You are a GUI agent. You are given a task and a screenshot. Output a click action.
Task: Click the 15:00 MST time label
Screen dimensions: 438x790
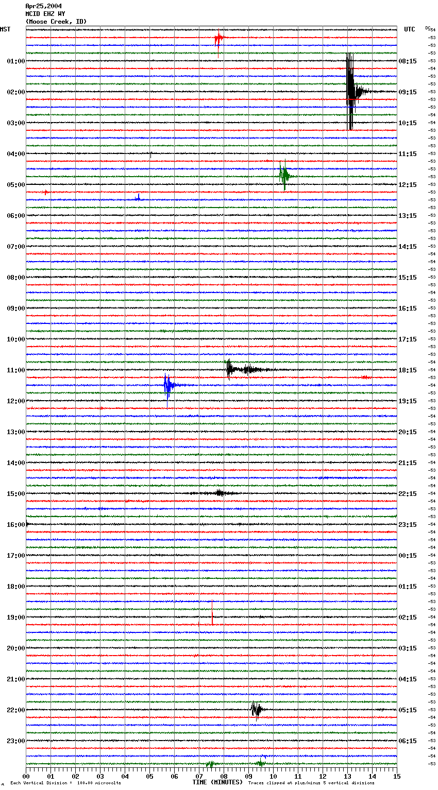16,494
